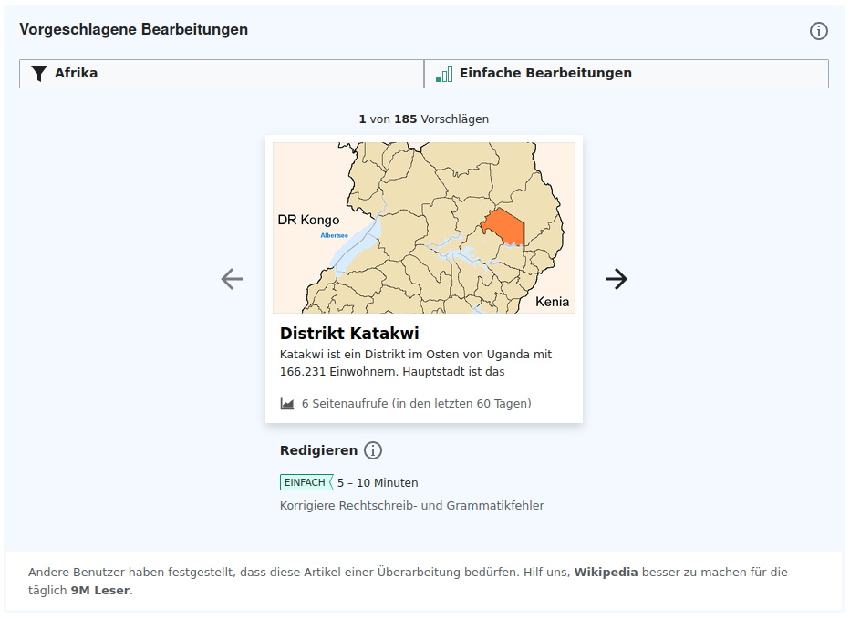Click the DR Kongo label on the map

tap(308, 220)
